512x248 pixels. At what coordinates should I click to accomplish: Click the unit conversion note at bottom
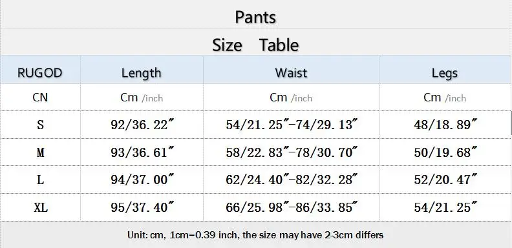pos(255,235)
